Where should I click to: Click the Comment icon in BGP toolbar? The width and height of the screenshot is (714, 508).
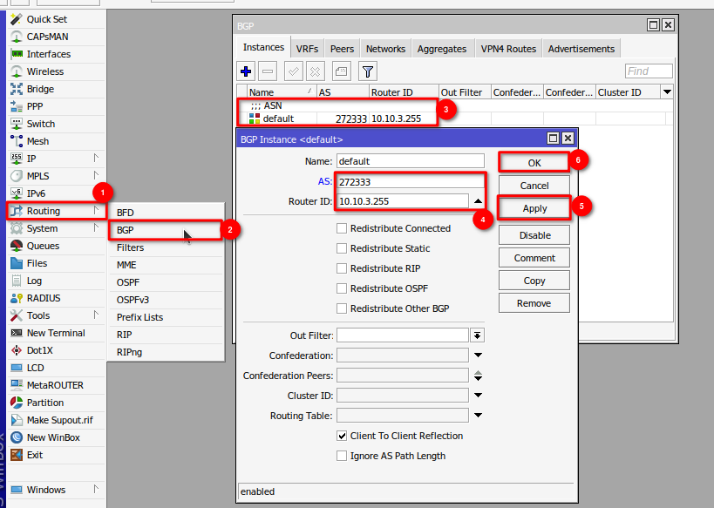tap(341, 71)
